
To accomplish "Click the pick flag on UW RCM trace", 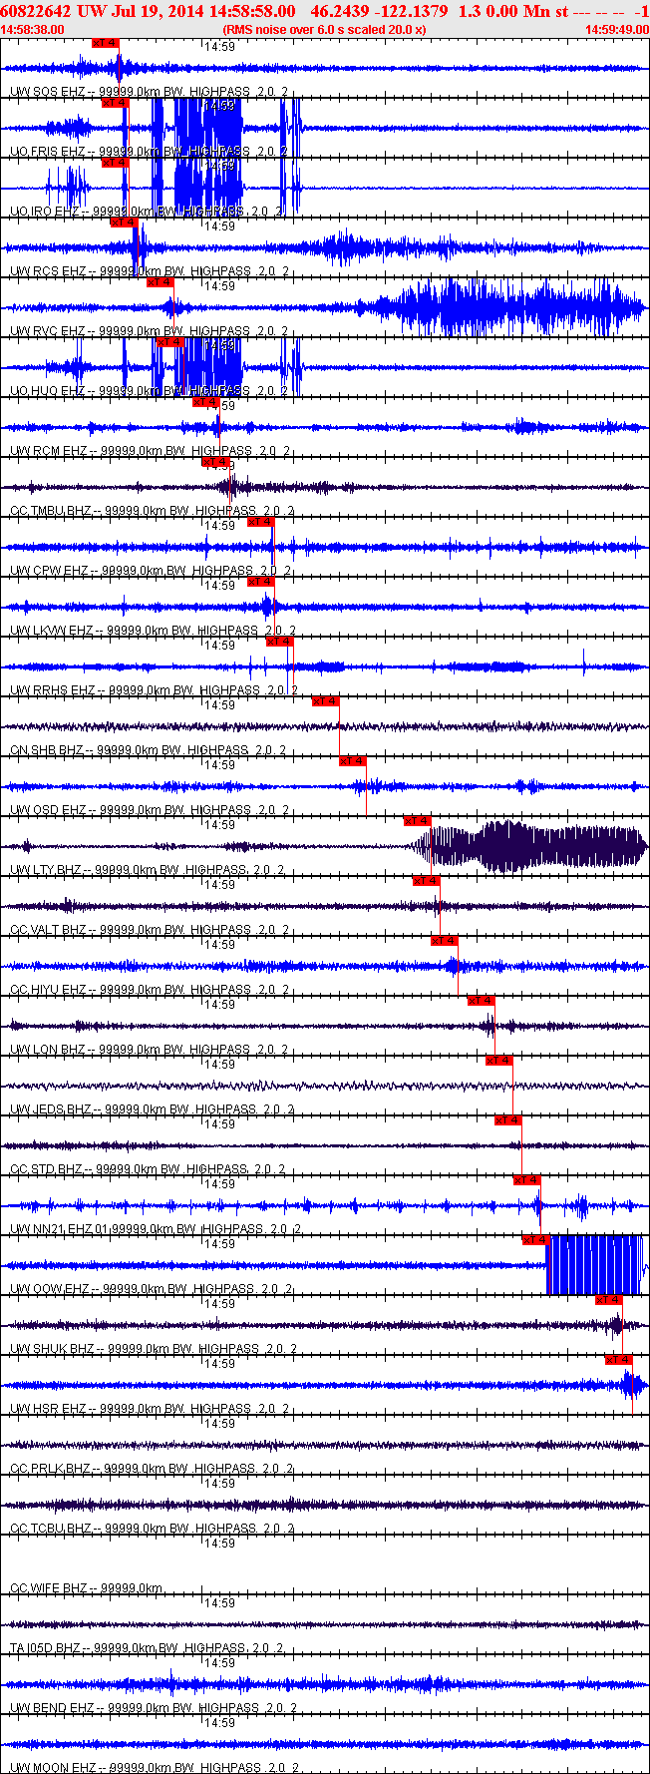I will click(206, 402).
